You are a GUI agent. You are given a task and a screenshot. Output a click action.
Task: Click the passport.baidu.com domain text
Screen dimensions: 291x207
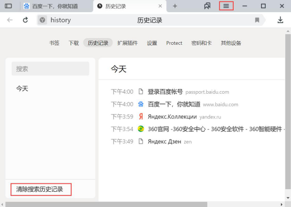pos(207,92)
